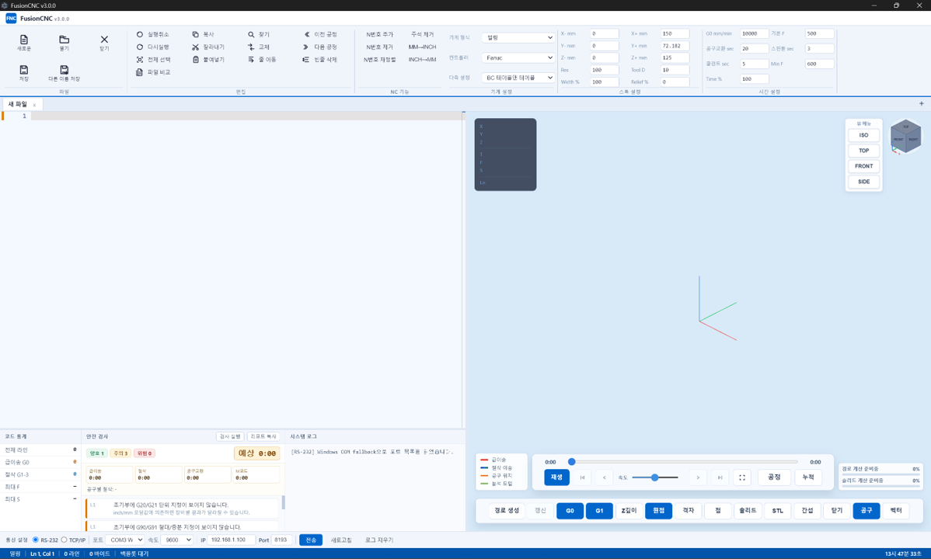Open 기계 형식 밀링 dropdown
The image size is (931, 559).
[518, 37]
